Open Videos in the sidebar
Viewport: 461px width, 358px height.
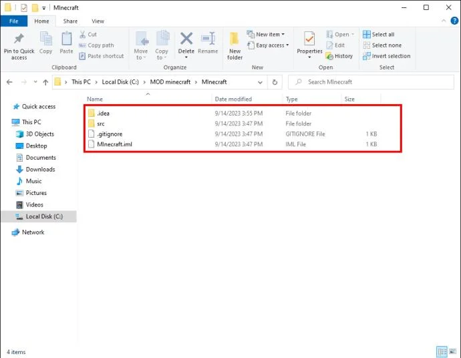point(29,204)
